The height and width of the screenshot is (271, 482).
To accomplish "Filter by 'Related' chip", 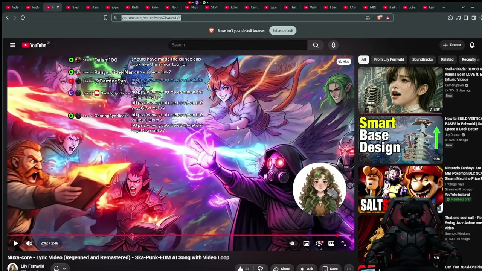I will [x=447, y=59].
